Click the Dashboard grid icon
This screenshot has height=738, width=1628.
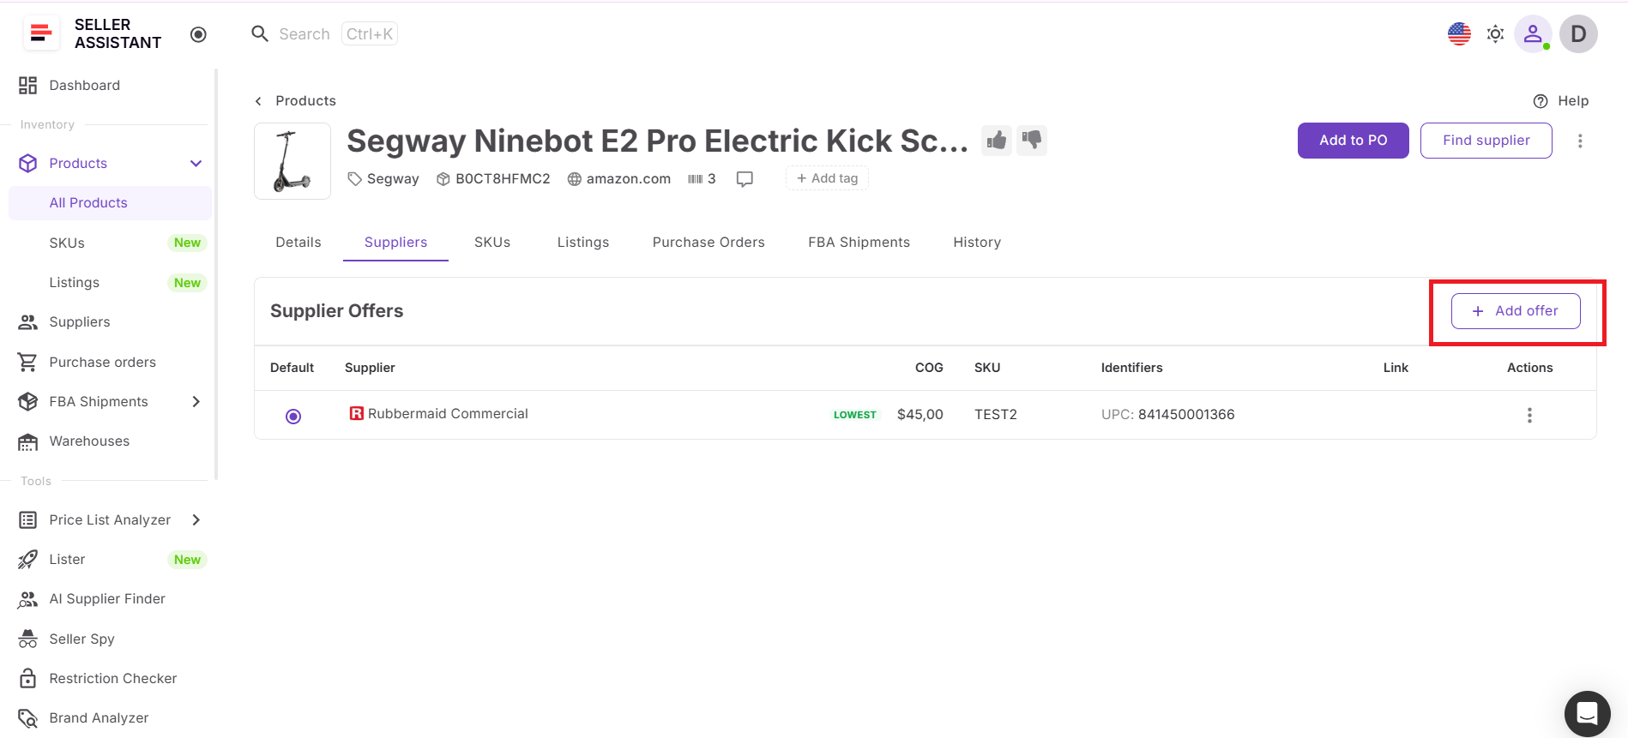[28, 86]
